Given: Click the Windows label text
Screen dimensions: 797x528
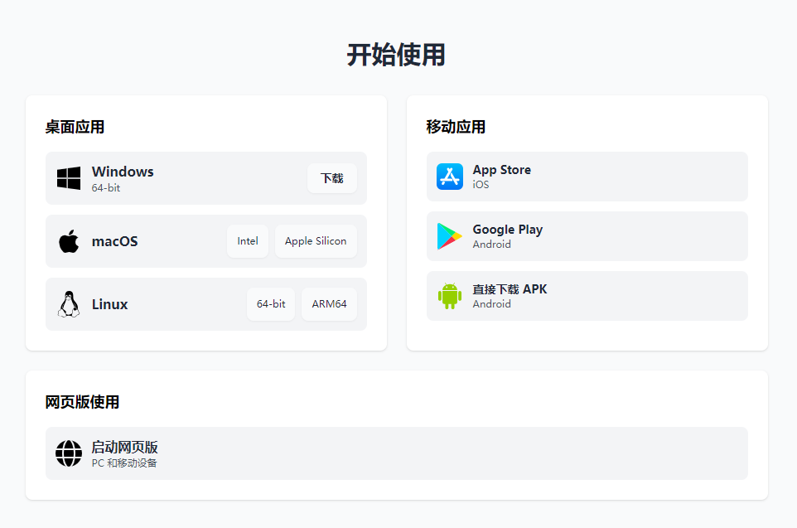Looking at the screenshot, I should [123, 172].
